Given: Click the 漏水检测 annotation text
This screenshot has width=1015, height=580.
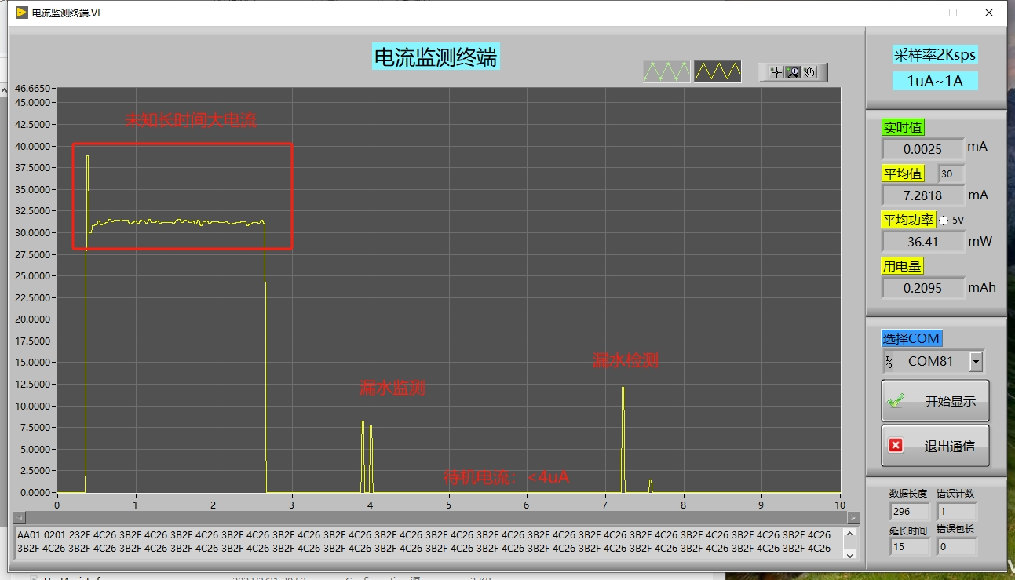Looking at the screenshot, I should (x=626, y=360).
